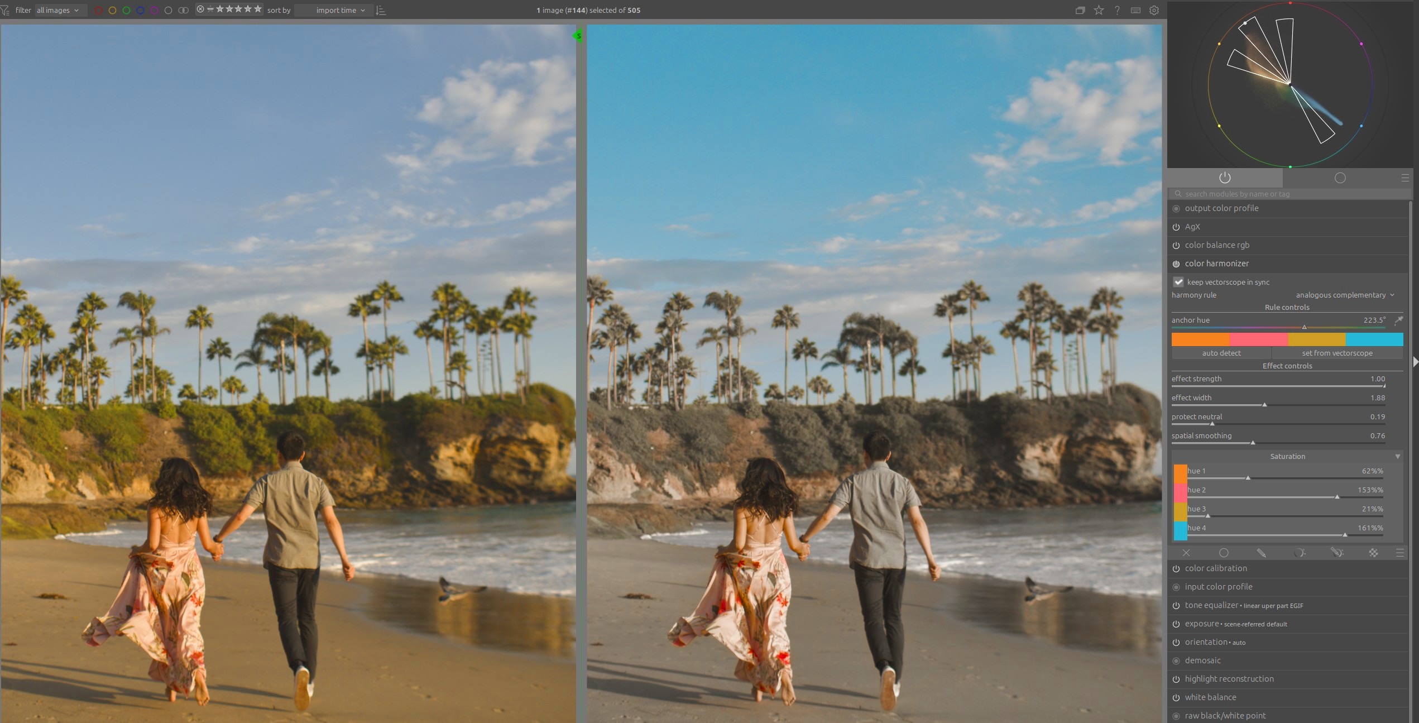Click the auto detect button
This screenshot has width=1419, height=723.
[x=1221, y=353]
